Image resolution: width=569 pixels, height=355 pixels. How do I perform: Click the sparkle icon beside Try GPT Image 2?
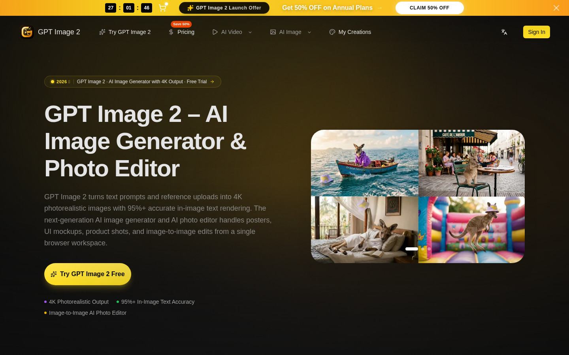coord(102,32)
